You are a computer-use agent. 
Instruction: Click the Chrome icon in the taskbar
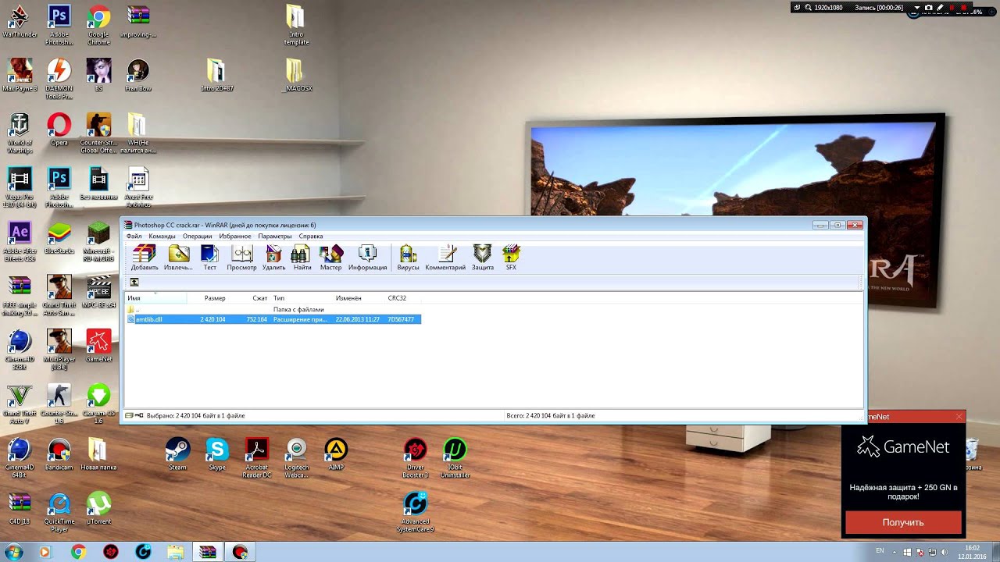(78, 552)
